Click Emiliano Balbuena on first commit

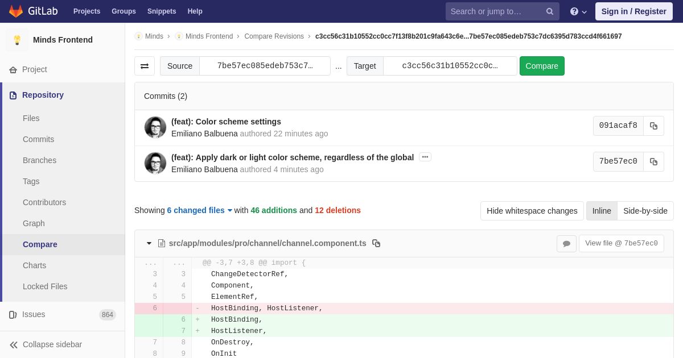tap(204, 134)
